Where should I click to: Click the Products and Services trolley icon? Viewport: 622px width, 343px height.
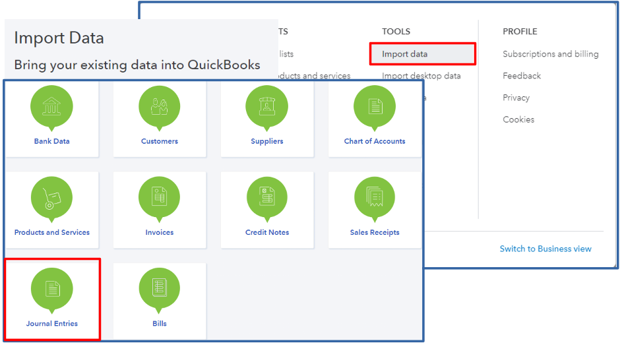point(51,197)
